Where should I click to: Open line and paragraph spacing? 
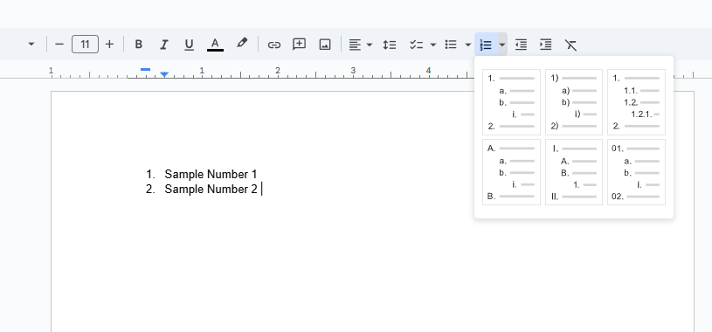click(x=390, y=45)
